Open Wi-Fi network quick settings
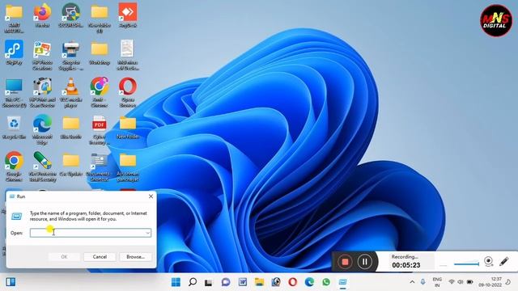The width and height of the screenshot is (518, 291). (x=452, y=282)
